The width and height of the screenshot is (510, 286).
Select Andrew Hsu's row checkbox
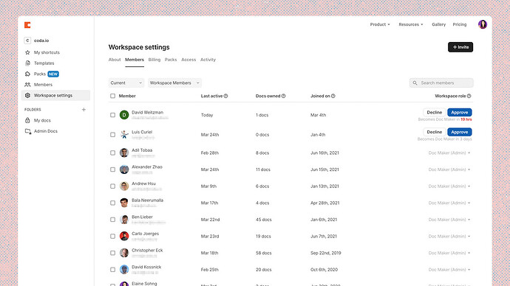click(112, 186)
